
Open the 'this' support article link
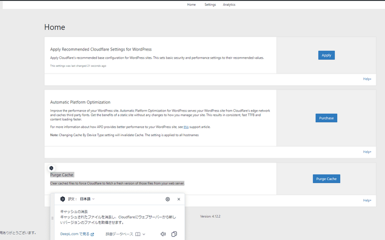click(186, 127)
